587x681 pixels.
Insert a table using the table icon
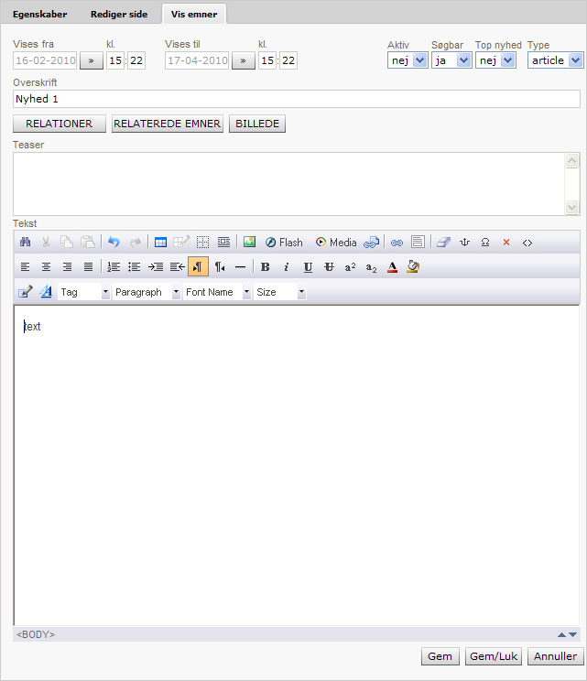pyautogui.click(x=160, y=243)
